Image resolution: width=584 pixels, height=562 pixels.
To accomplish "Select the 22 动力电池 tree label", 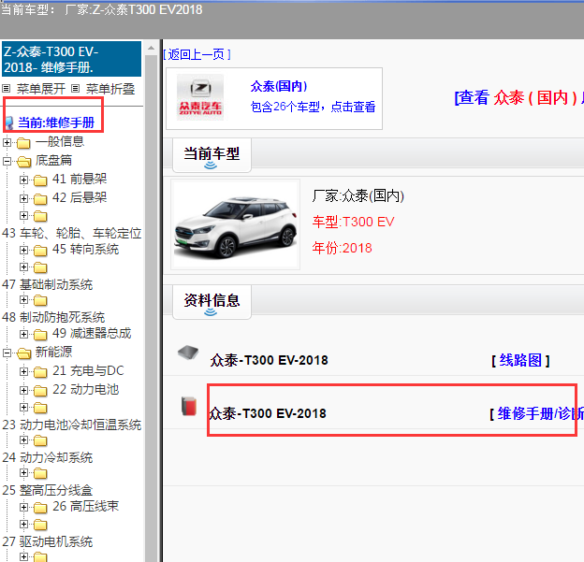I will [86, 389].
